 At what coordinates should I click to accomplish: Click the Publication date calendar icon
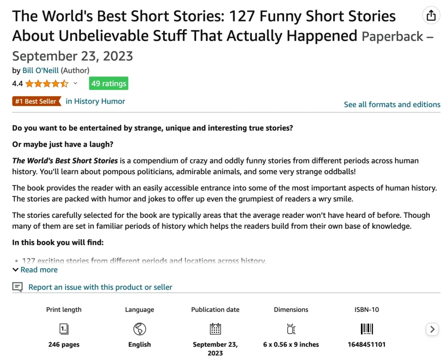point(215,329)
